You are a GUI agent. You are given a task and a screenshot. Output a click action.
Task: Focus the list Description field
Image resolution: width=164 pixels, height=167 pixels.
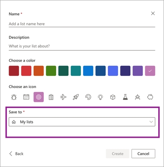pyautogui.click(x=82, y=46)
